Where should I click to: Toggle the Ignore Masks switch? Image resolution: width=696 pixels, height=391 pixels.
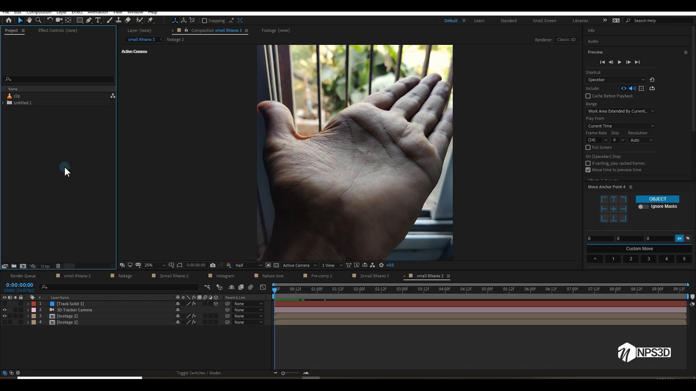[x=643, y=206]
